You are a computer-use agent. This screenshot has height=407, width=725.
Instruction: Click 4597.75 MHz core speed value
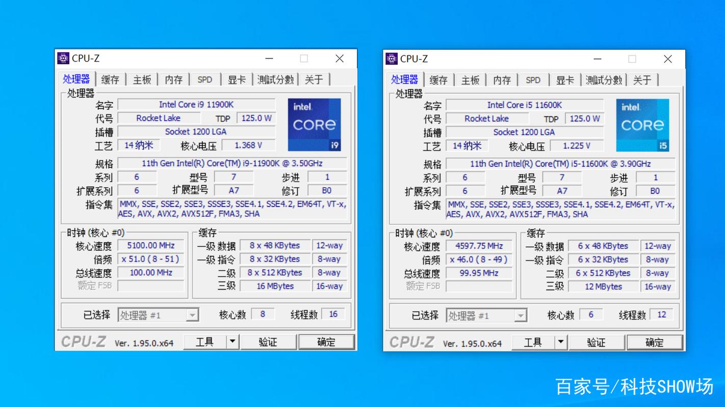[479, 246]
